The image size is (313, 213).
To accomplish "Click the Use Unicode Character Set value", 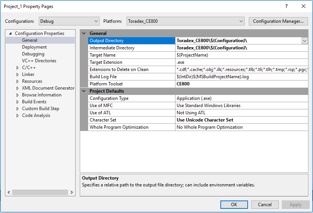I will (x=205, y=120).
